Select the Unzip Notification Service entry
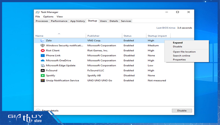Screen dimensions: 220x125 point(63,81)
